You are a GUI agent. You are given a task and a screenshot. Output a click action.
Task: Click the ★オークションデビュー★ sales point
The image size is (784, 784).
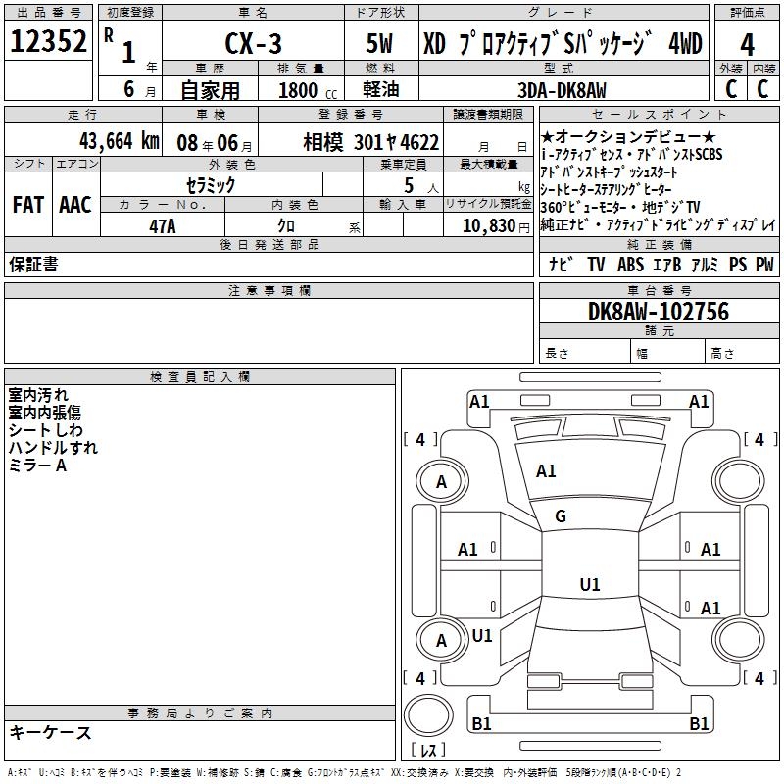point(628,136)
